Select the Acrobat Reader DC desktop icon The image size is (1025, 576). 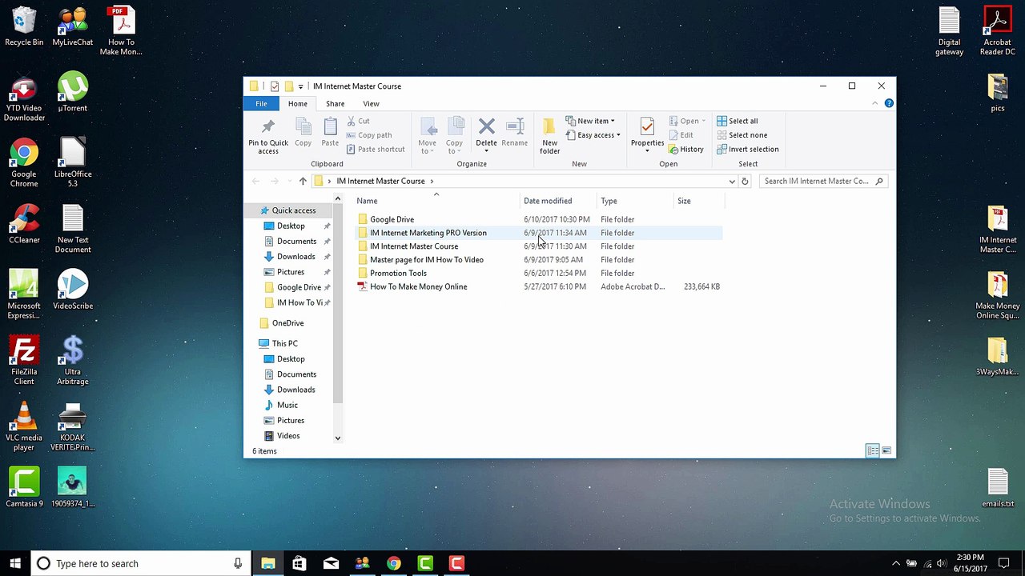pos(998,31)
